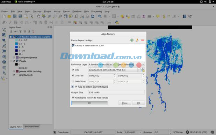
Task: Uncheck the Cell Size checkbox
Action: [x=73, y=75]
